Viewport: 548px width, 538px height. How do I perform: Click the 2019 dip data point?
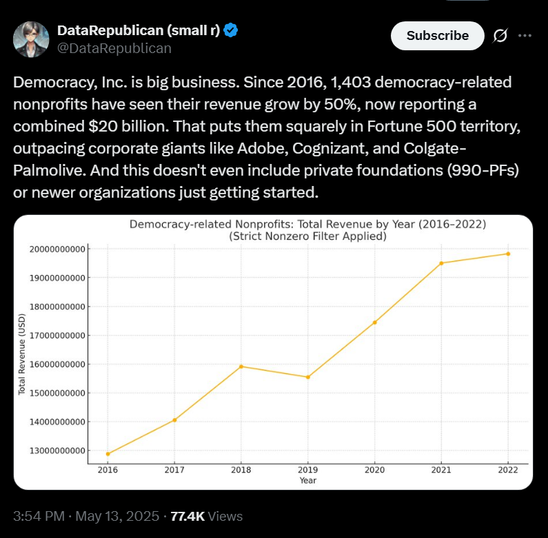308,377
